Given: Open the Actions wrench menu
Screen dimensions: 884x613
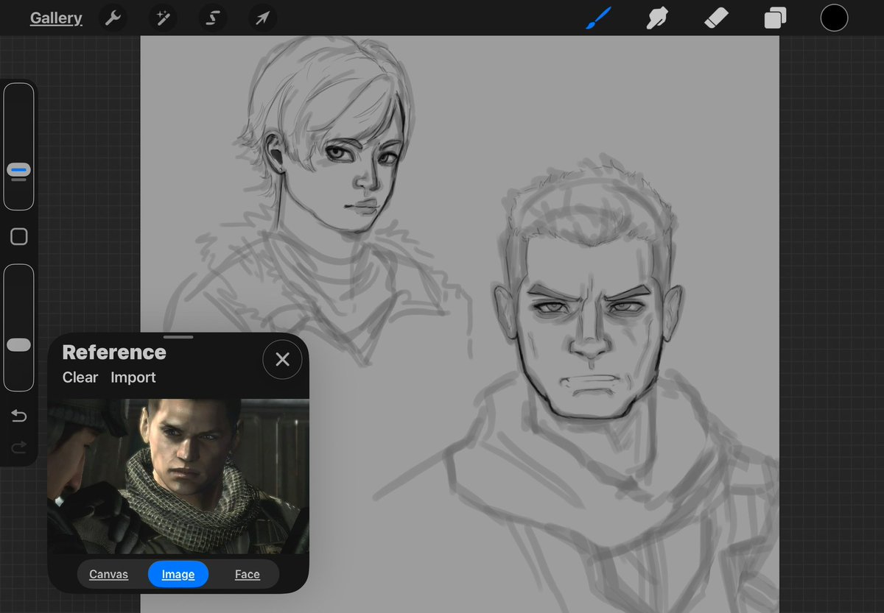Looking at the screenshot, I should 113,18.
